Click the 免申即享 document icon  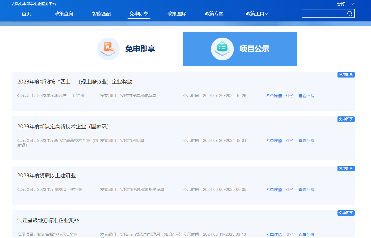[x=108, y=49]
